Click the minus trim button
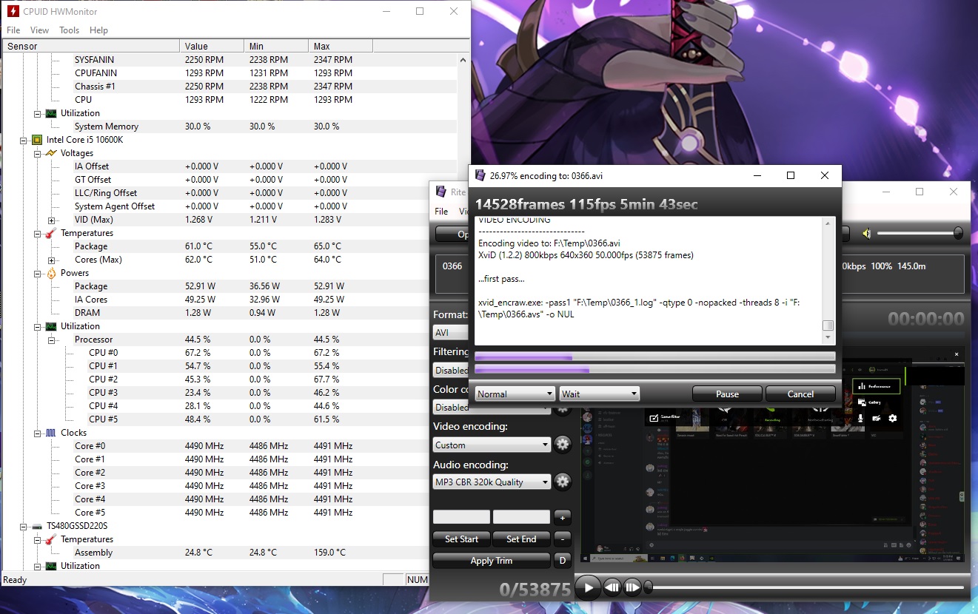 click(563, 539)
